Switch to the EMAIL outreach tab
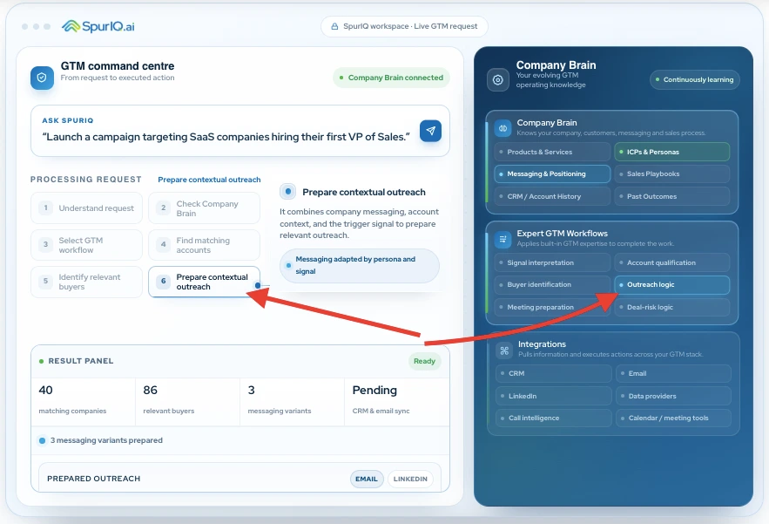 pyautogui.click(x=367, y=479)
